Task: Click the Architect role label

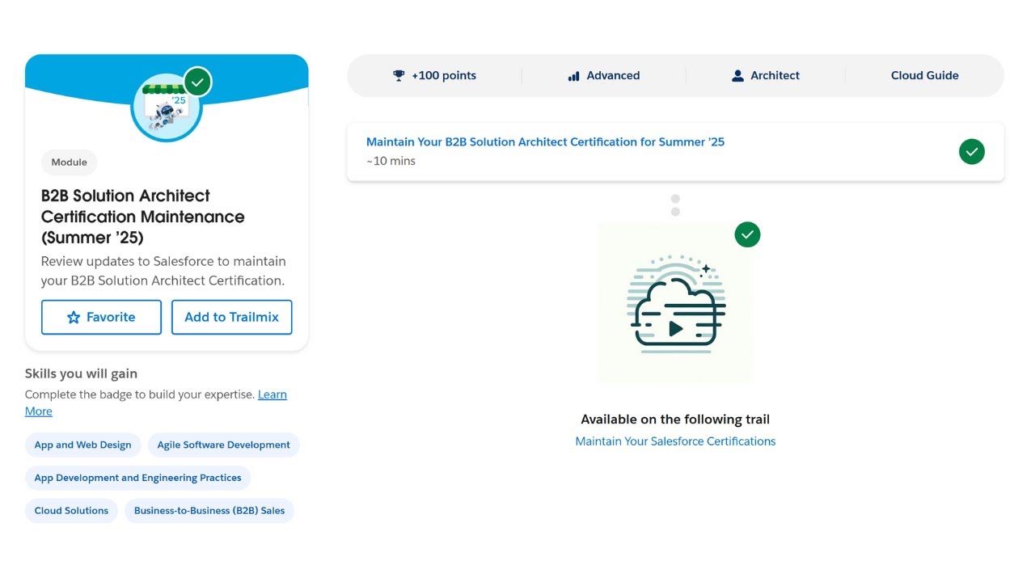Action: (775, 75)
